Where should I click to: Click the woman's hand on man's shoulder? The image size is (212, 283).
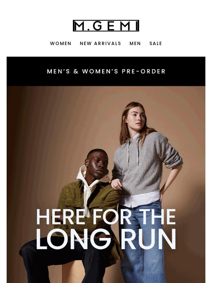click(x=116, y=185)
